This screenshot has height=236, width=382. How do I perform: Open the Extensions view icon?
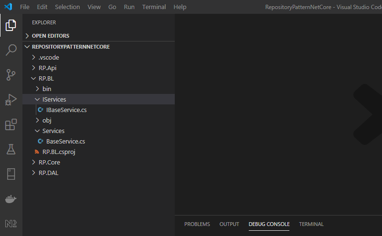point(11,124)
